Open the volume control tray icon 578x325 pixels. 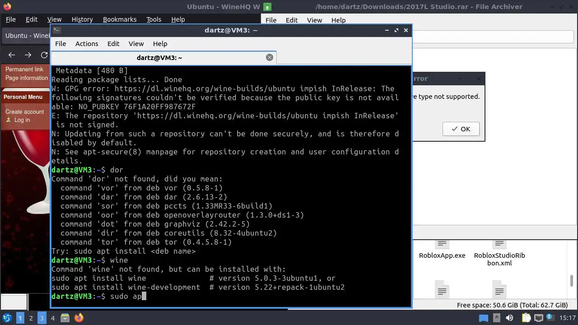tap(509, 318)
